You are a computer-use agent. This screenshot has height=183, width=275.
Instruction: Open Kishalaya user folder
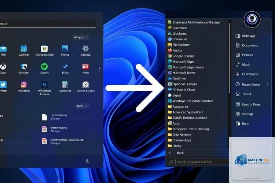pos(245,36)
